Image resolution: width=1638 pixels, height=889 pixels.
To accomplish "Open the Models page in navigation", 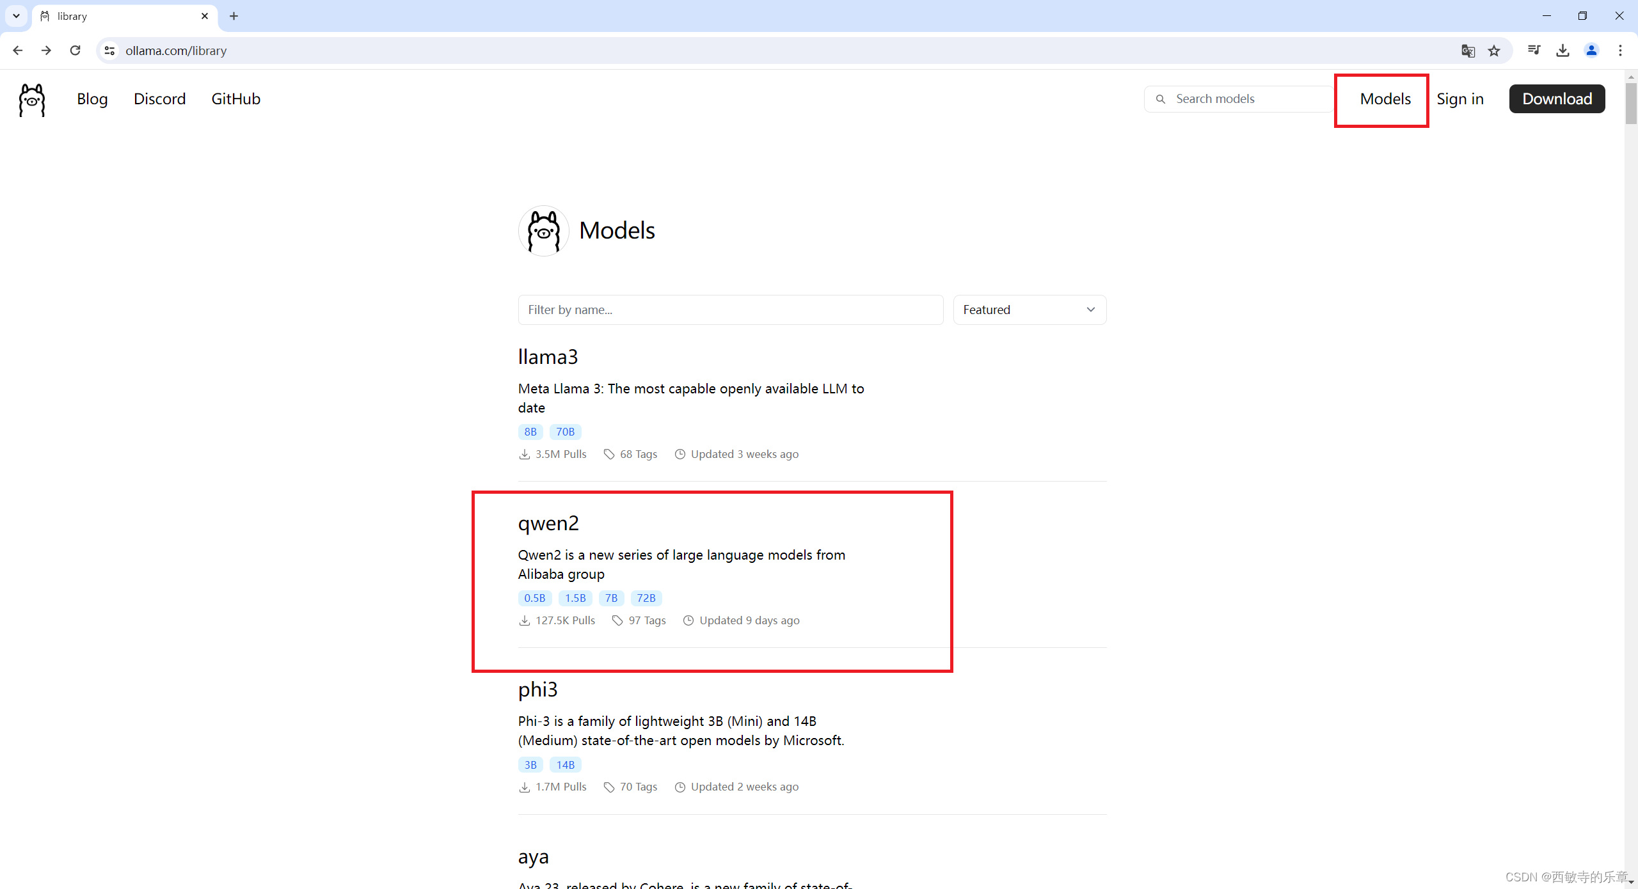I will pyautogui.click(x=1385, y=99).
